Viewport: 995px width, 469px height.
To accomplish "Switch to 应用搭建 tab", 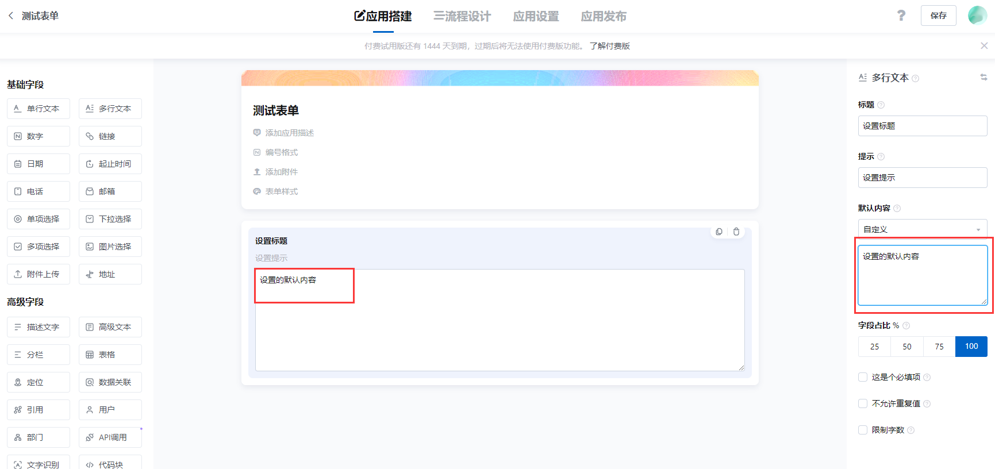I will click(383, 16).
